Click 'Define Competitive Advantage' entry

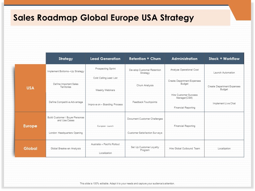[66, 102]
